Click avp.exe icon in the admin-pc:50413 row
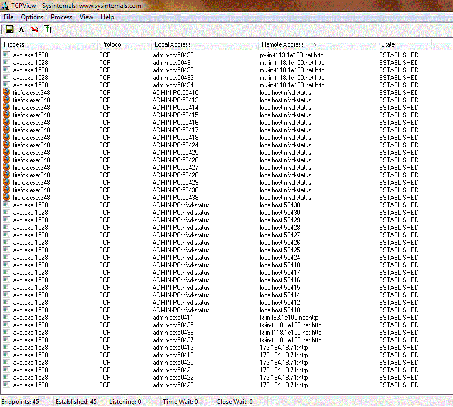The width and height of the screenshot is (453, 407). click(x=6, y=347)
